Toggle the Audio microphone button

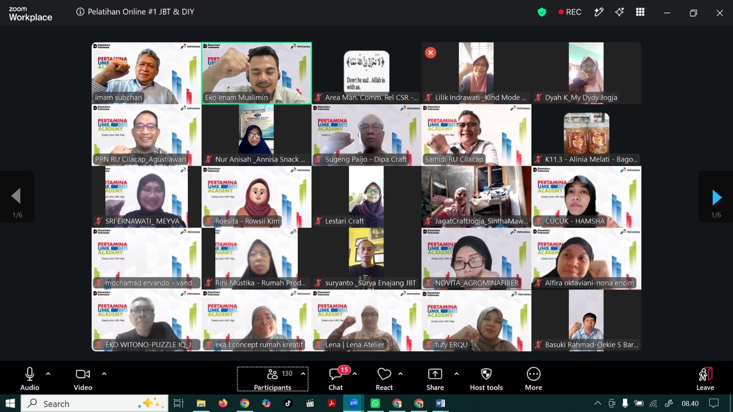30,379
